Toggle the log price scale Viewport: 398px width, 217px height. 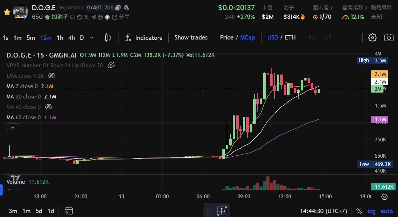[x=371, y=211]
